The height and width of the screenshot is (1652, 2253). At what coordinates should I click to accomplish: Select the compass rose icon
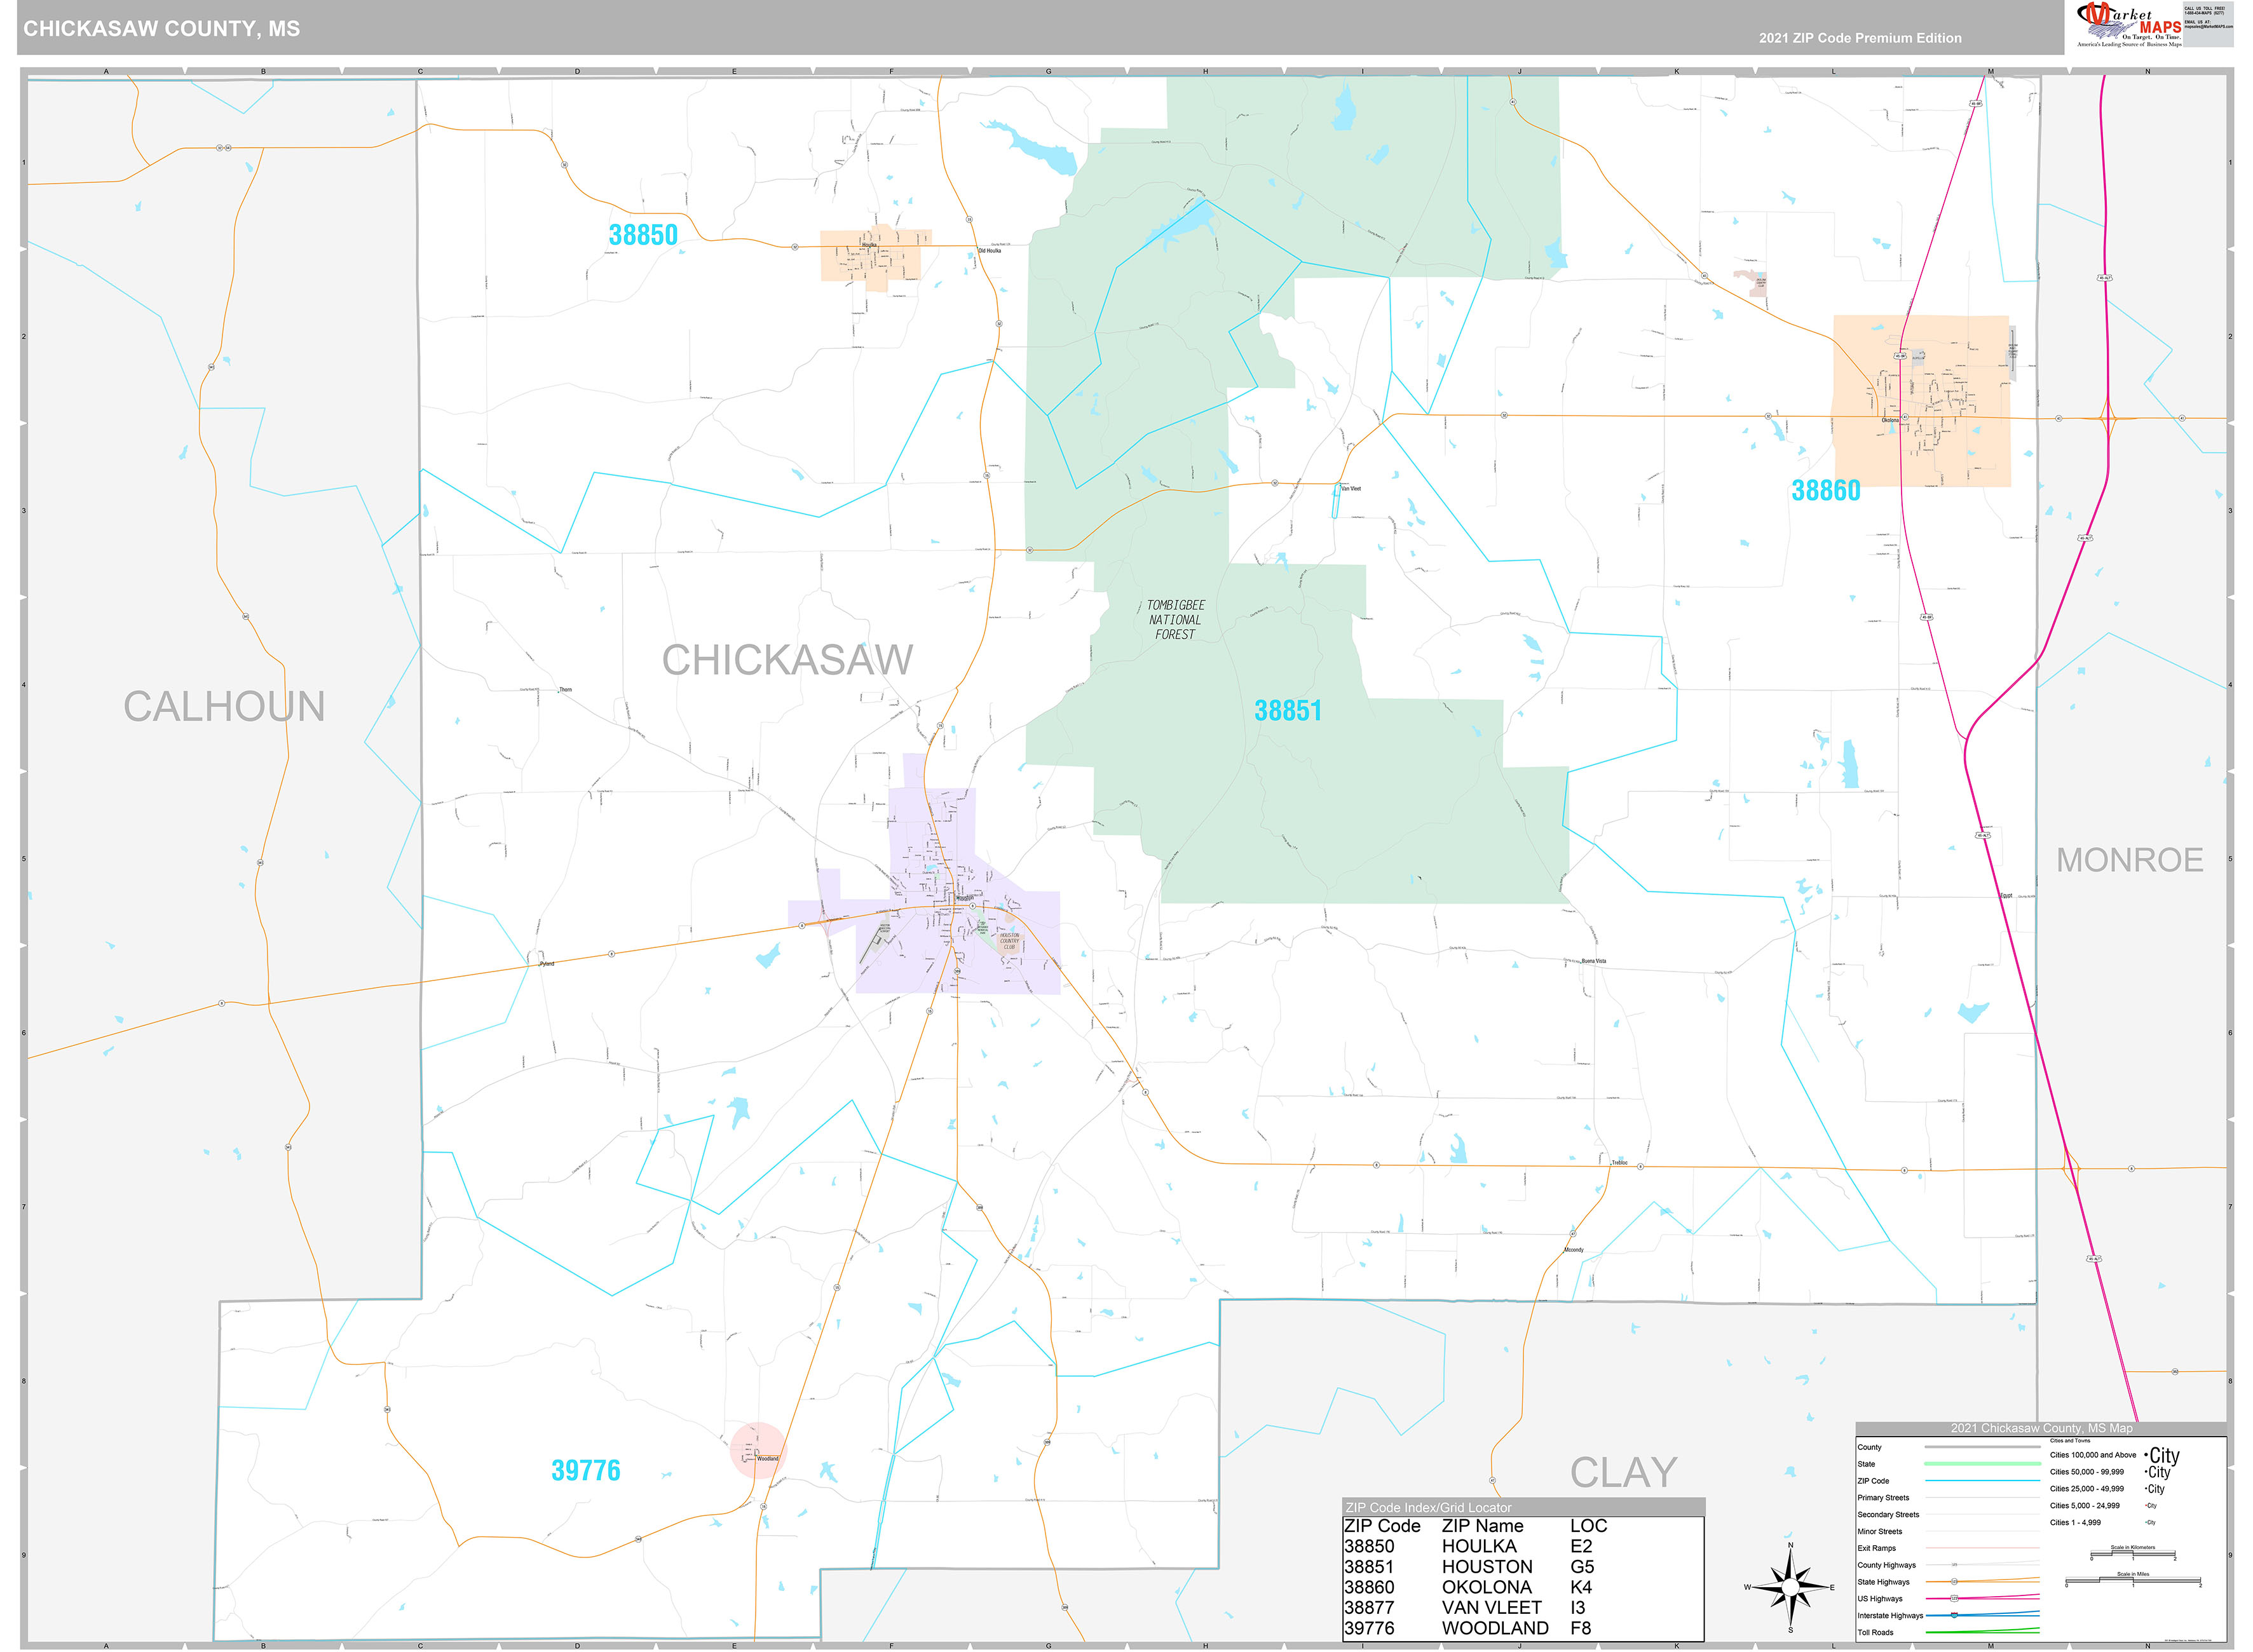click(x=1790, y=1588)
